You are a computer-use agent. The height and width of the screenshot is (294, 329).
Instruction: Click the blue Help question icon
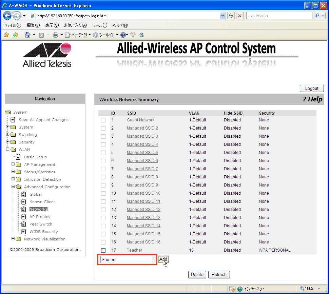(x=123, y=35)
